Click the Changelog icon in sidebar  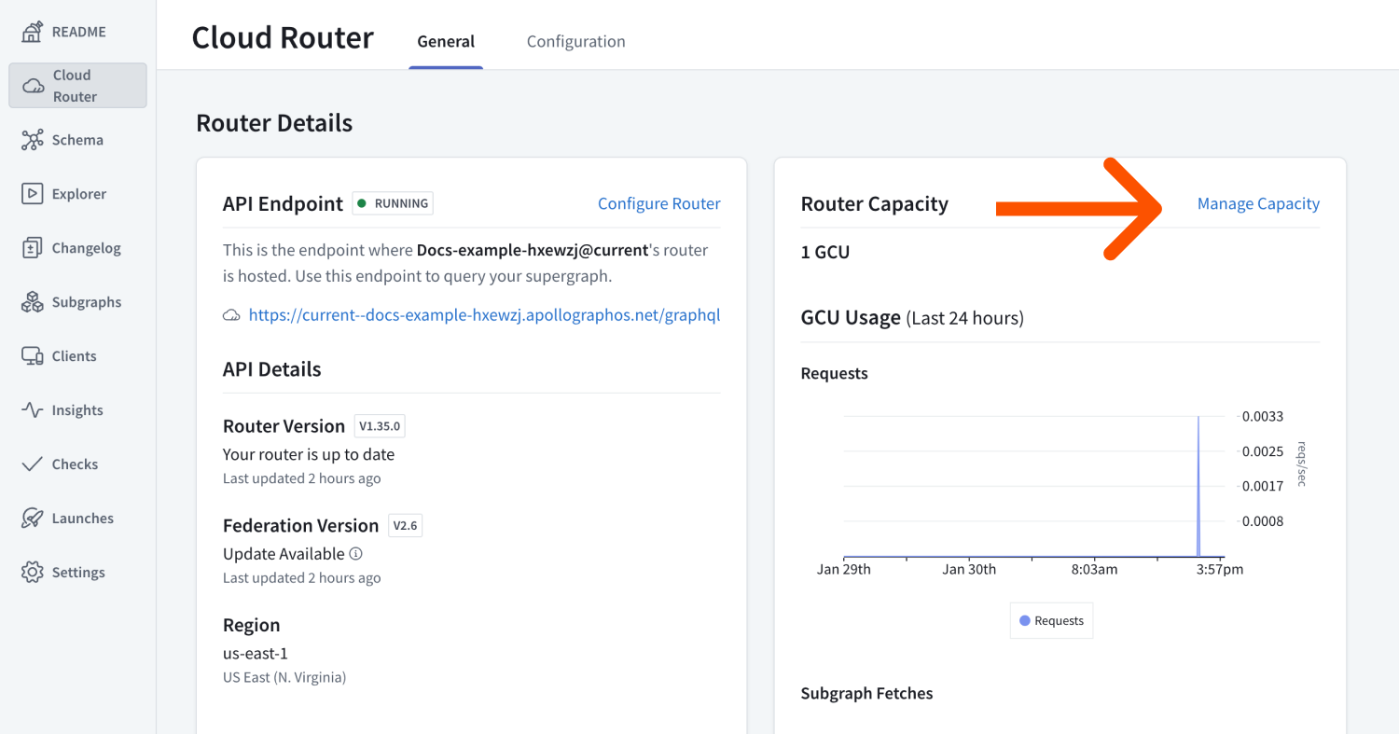(33, 248)
